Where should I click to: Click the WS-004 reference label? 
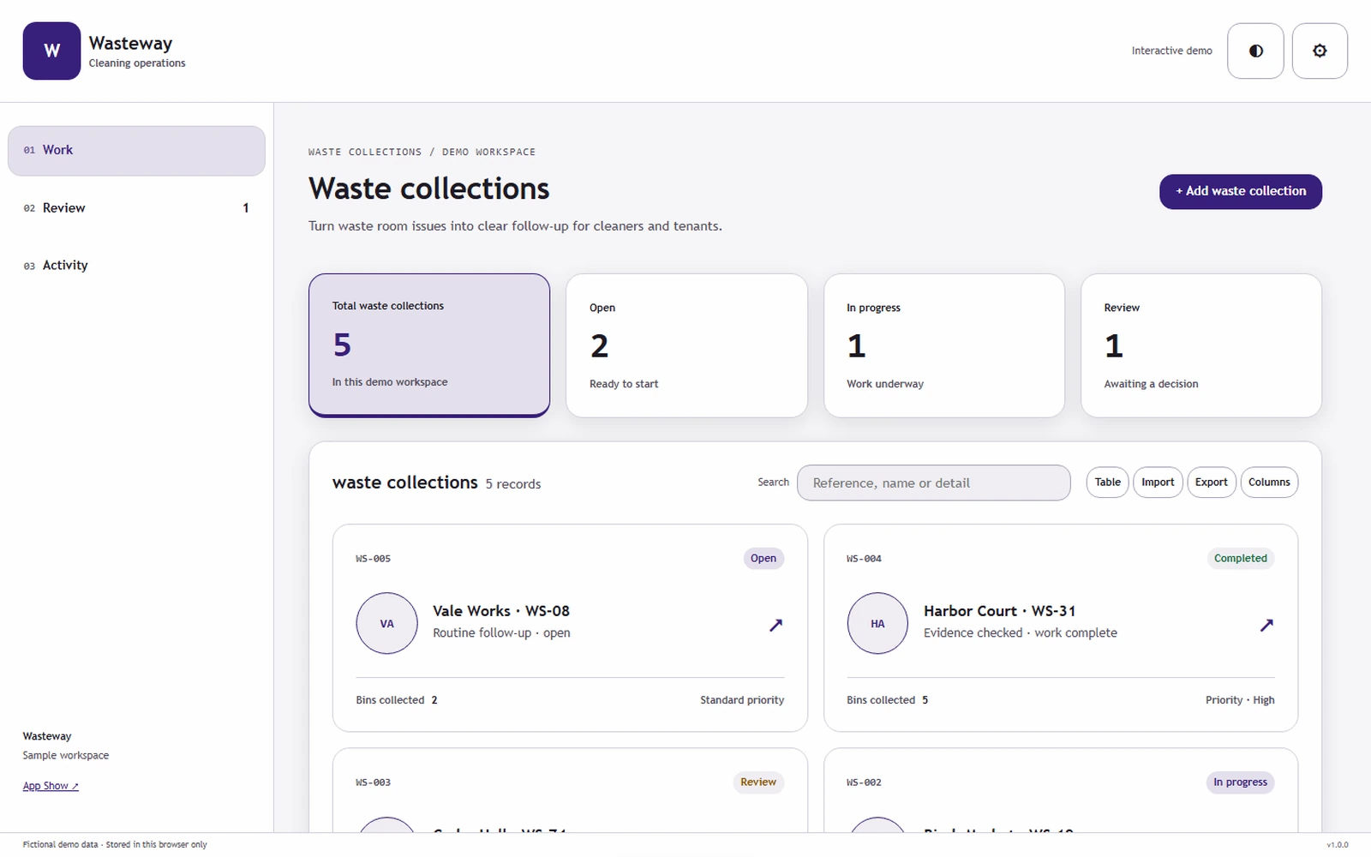(864, 559)
